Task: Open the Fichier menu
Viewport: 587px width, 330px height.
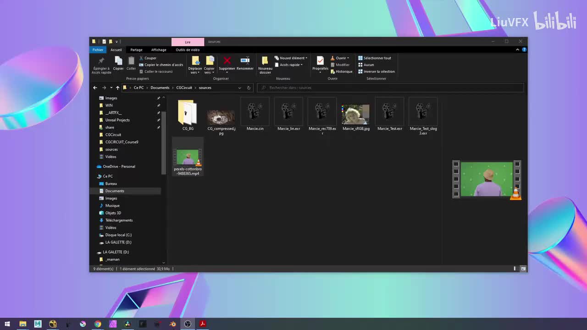Action: (98, 49)
